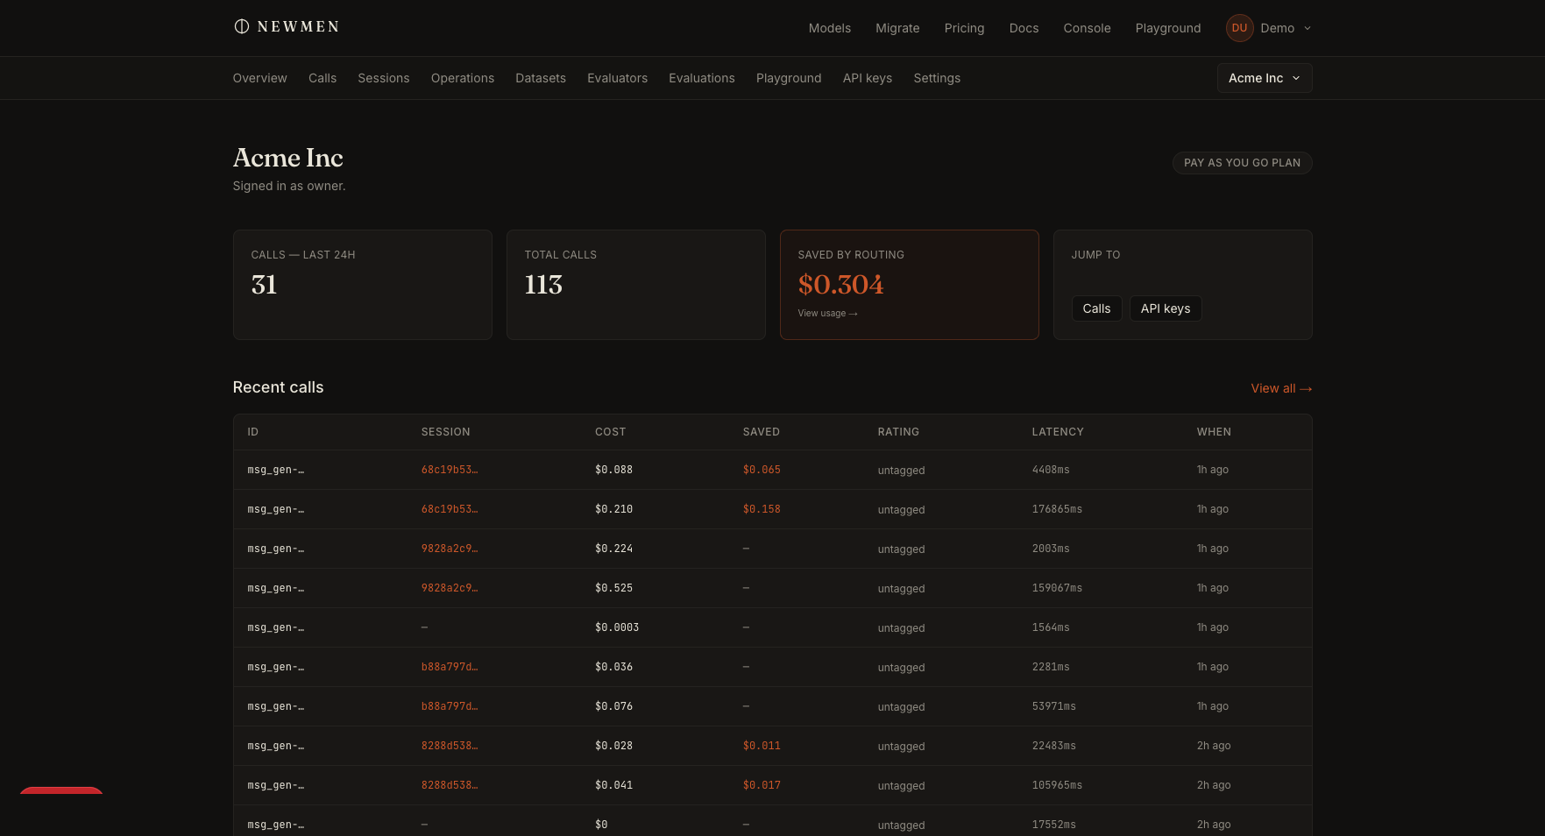Open the Demo account dropdown

(1286, 28)
